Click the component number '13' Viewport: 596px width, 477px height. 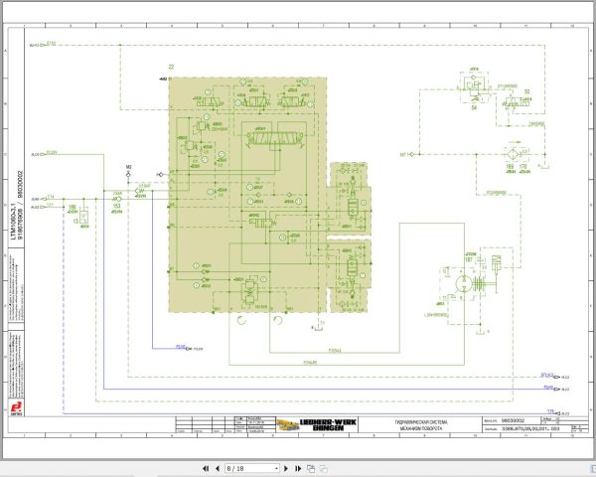(x=75, y=221)
